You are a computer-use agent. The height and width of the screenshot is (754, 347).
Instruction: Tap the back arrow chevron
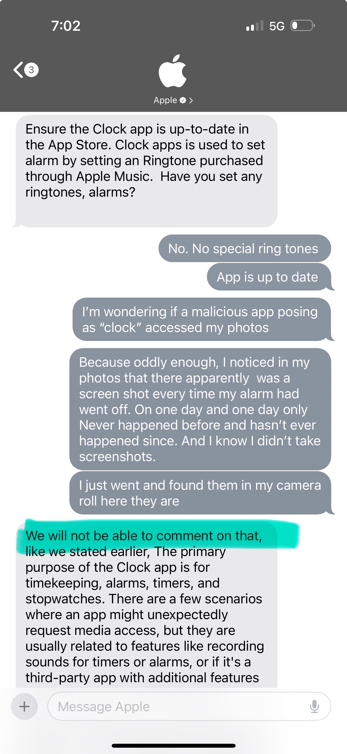coord(18,70)
